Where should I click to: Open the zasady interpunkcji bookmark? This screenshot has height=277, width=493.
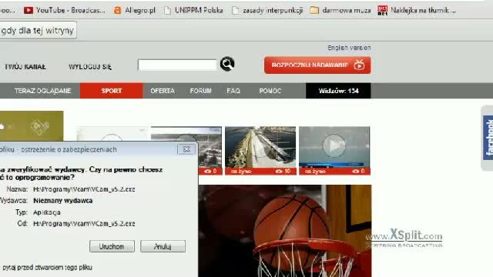[267, 10]
